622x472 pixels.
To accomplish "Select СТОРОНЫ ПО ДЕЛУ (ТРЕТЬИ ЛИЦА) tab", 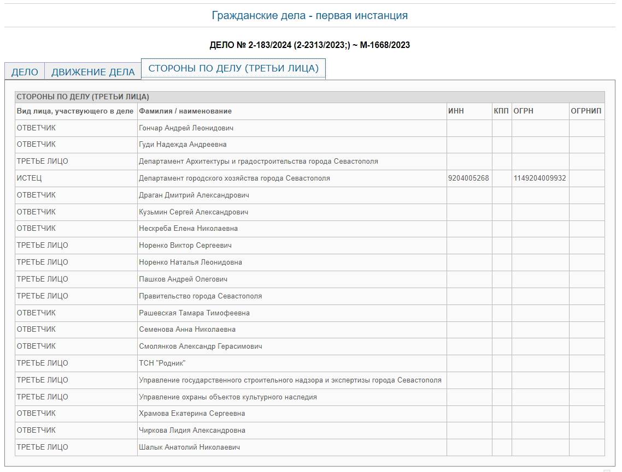I will (233, 69).
